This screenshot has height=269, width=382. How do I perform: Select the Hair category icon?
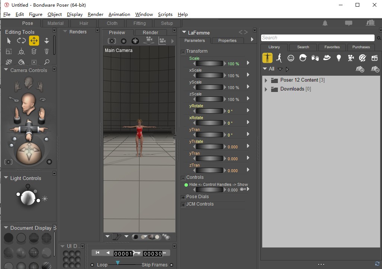tap(303, 58)
